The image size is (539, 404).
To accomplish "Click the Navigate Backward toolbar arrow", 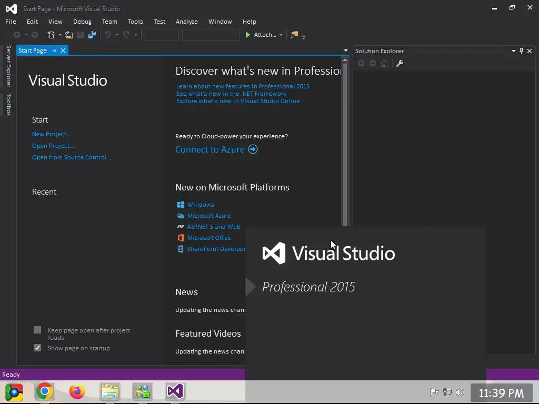I will coord(16,35).
